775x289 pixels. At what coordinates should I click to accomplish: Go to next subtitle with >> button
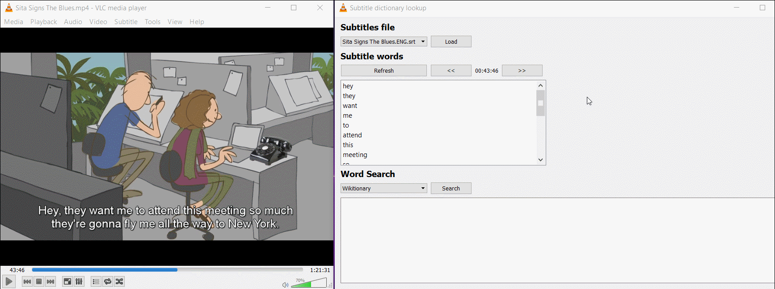pyautogui.click(x=522, y=70)
